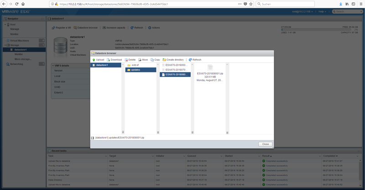Click Copy in the Datastore browser toolbar

[x=155, y=60]
